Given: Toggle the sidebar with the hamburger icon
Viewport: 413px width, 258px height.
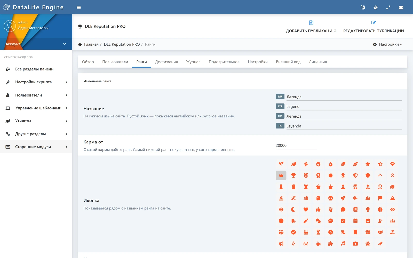Looking at the screenshot, I should point(79,7).
